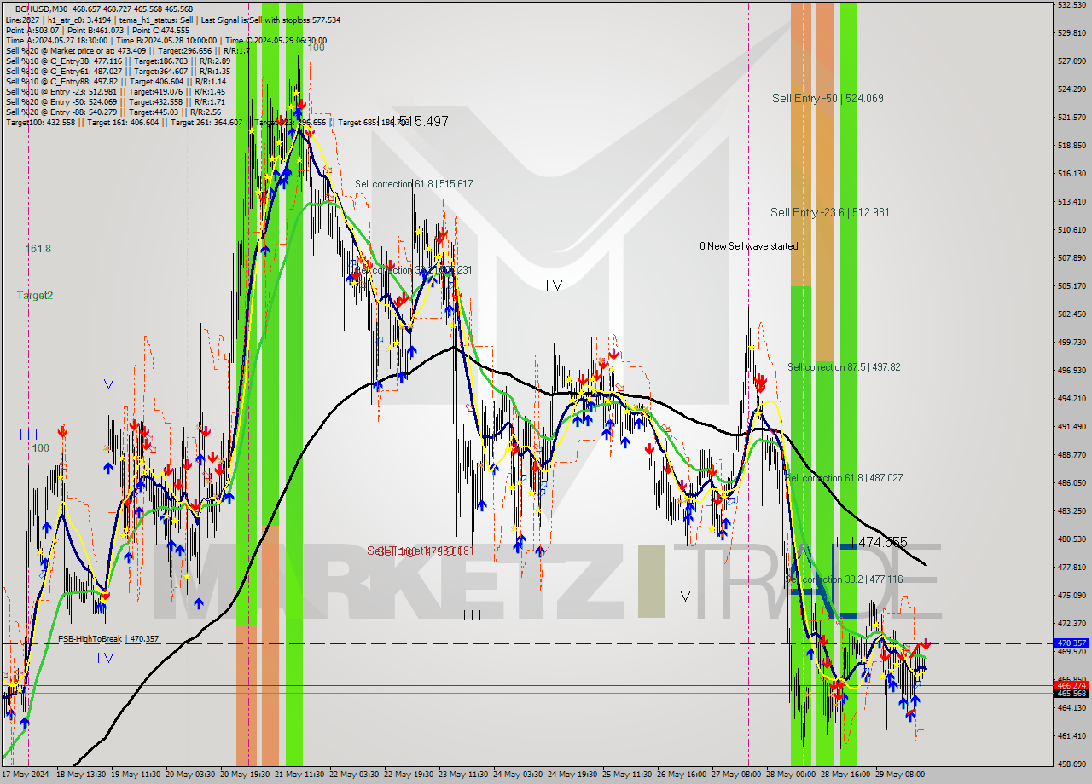Click the 'Sell correction 87.5 | 497.82' label
1092x784 pixels.
[x=844, y=367]
